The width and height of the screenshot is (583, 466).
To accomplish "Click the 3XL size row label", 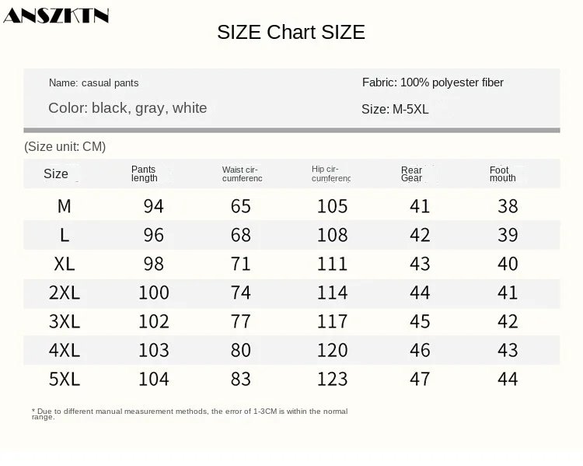I will [x=65, y=321].
